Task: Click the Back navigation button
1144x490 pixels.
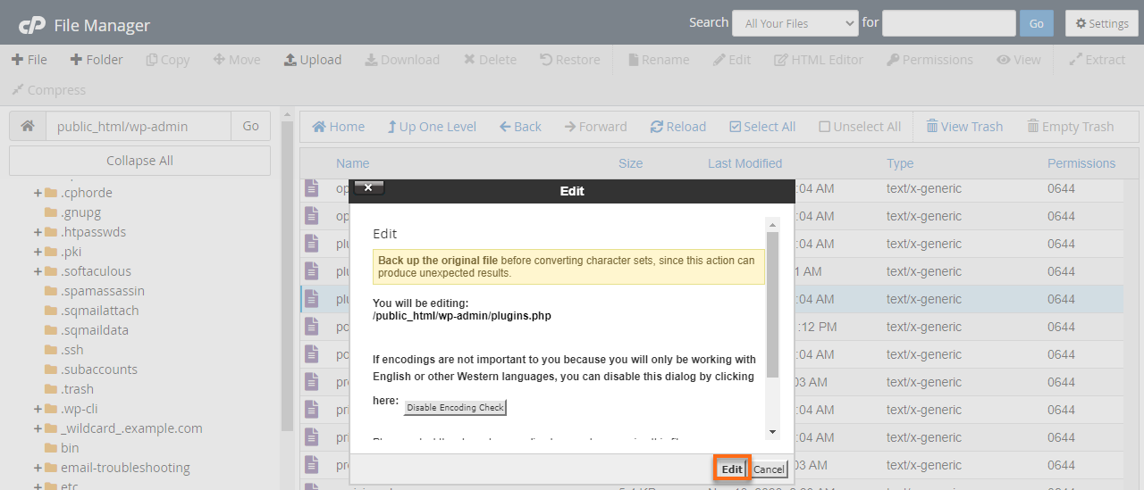Action: 520,127
